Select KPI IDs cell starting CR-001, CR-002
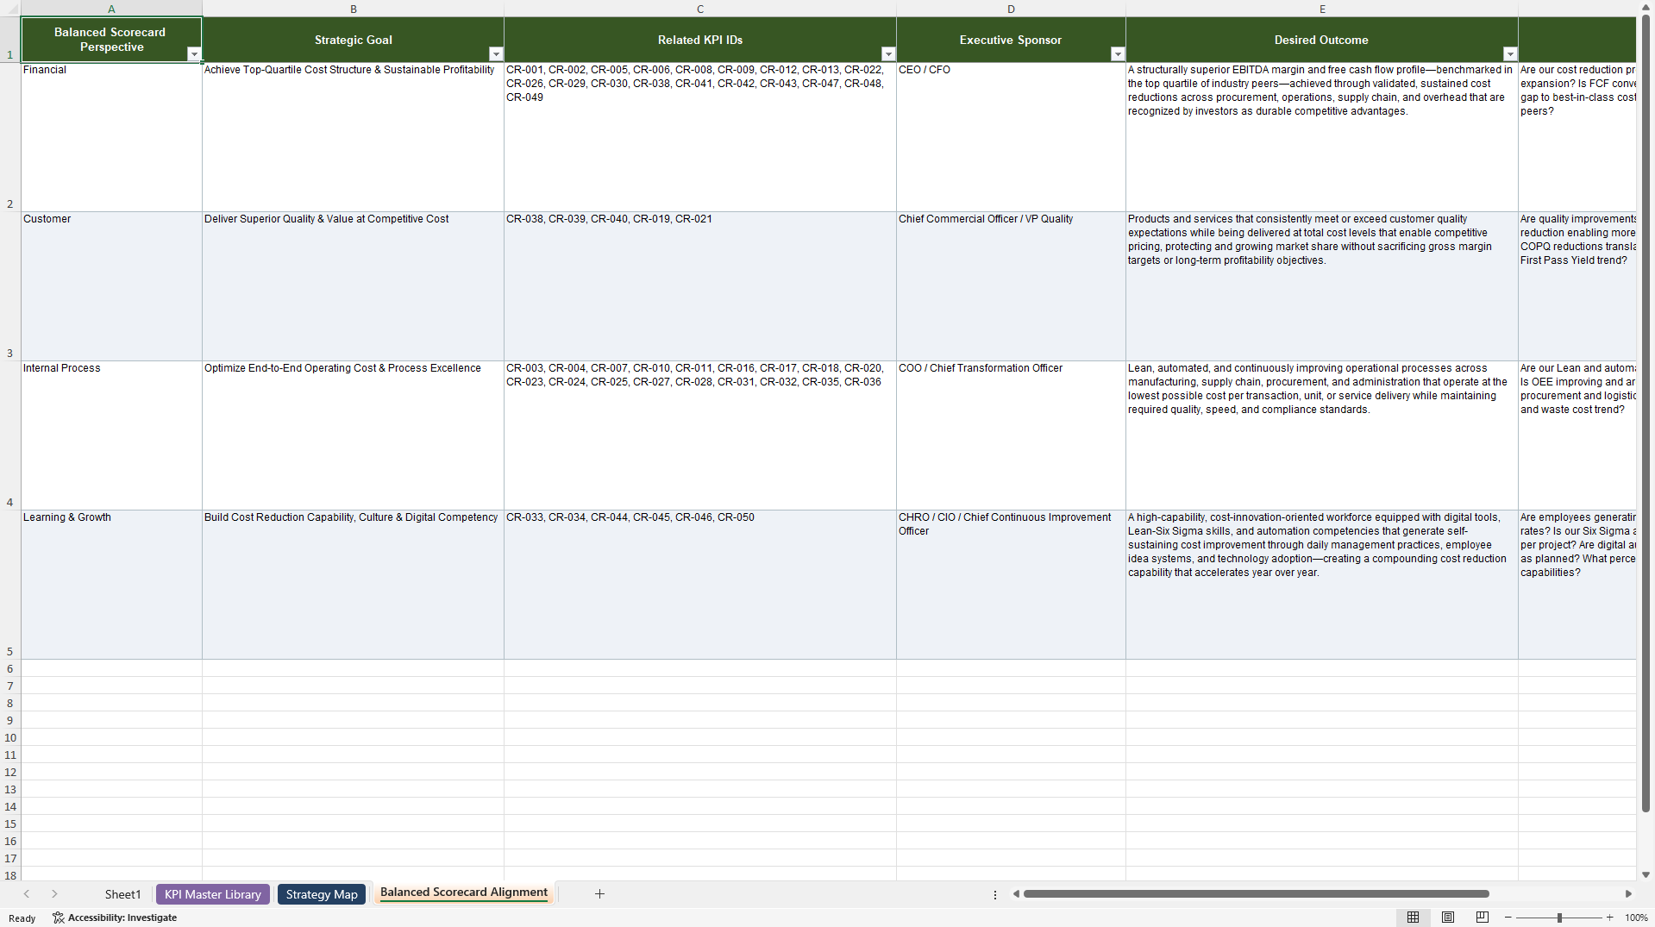 700,137
